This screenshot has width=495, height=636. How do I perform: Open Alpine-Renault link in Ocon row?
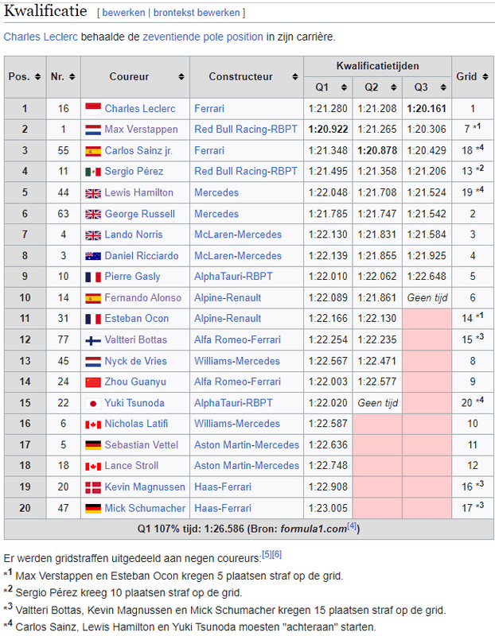coord(228,319)
